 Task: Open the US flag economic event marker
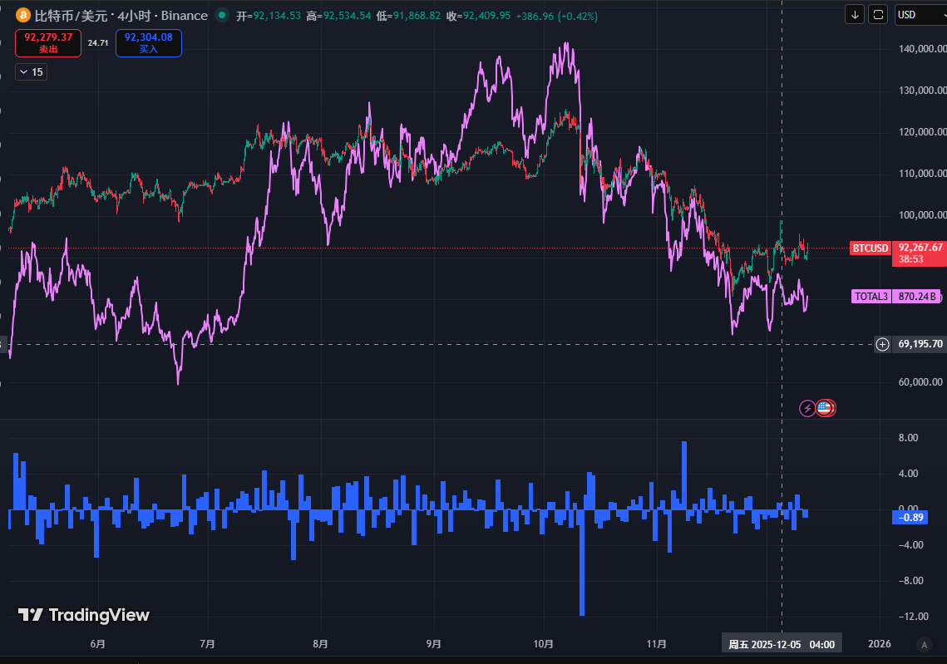pyautogui.click(x=824, y=407)
